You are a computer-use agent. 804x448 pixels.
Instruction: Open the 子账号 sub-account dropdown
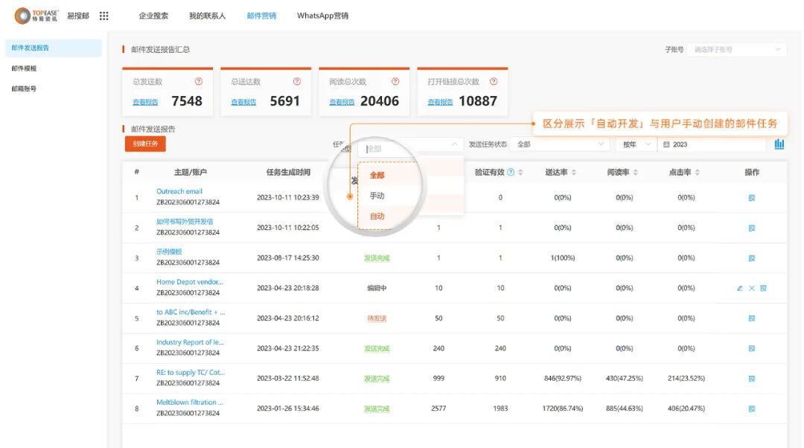737,50
